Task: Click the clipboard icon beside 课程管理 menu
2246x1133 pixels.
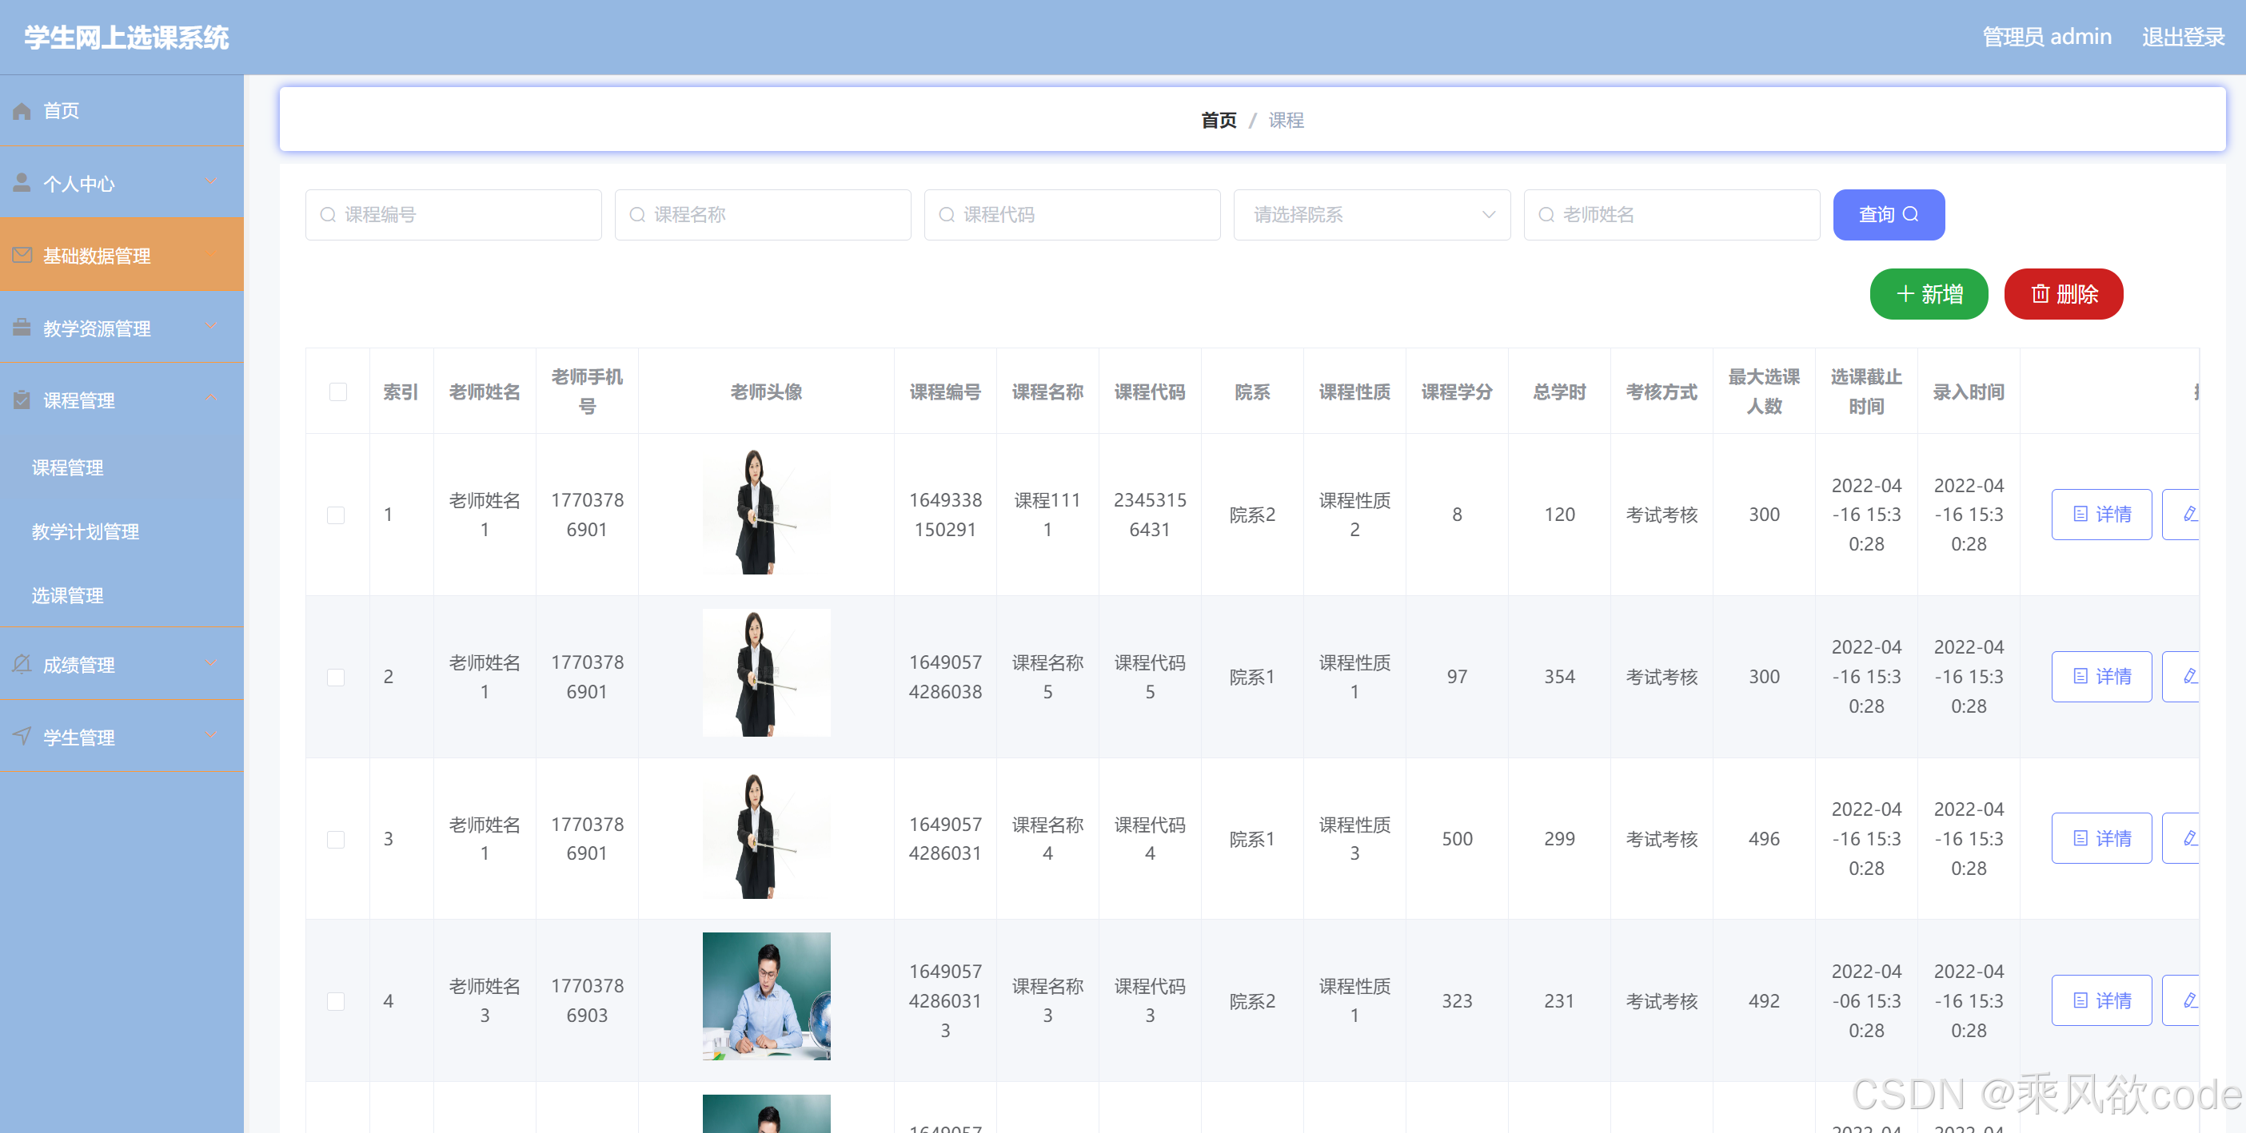Action: point(22,400)
